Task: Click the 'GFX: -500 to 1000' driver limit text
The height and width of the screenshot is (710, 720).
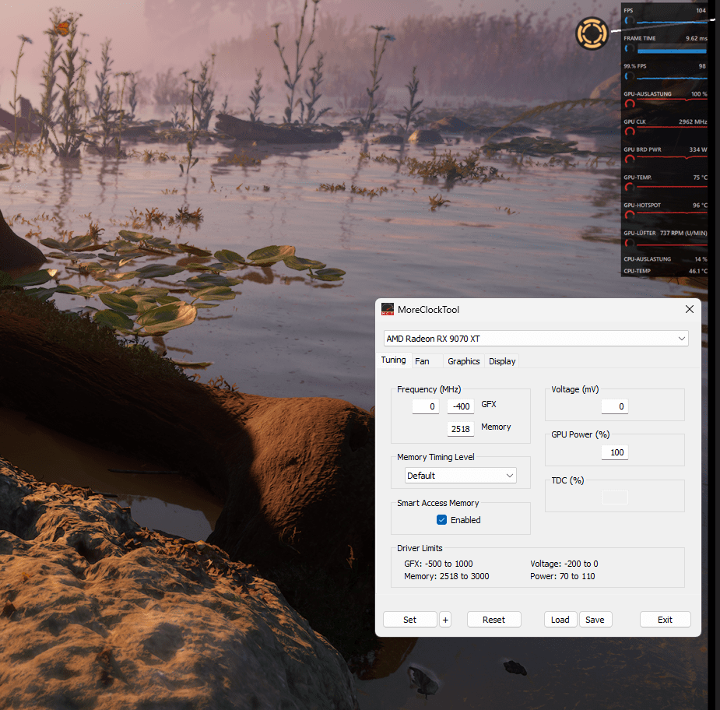Action: click(x=438, y=564)
